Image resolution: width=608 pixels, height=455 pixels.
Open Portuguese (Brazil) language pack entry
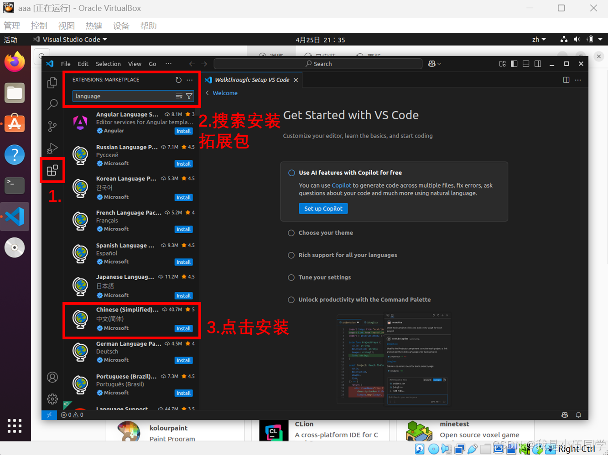[131, 384]
